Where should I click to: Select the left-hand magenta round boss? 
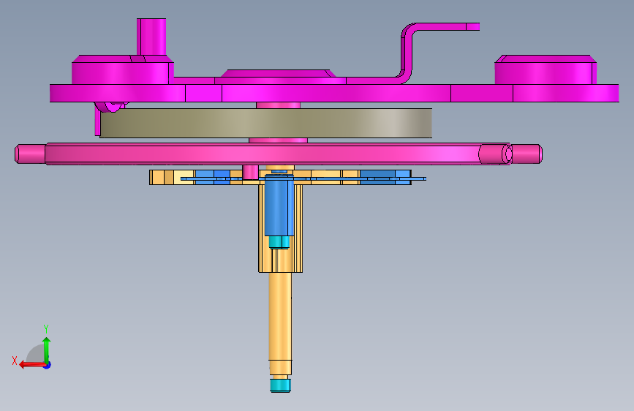point(123,70)
